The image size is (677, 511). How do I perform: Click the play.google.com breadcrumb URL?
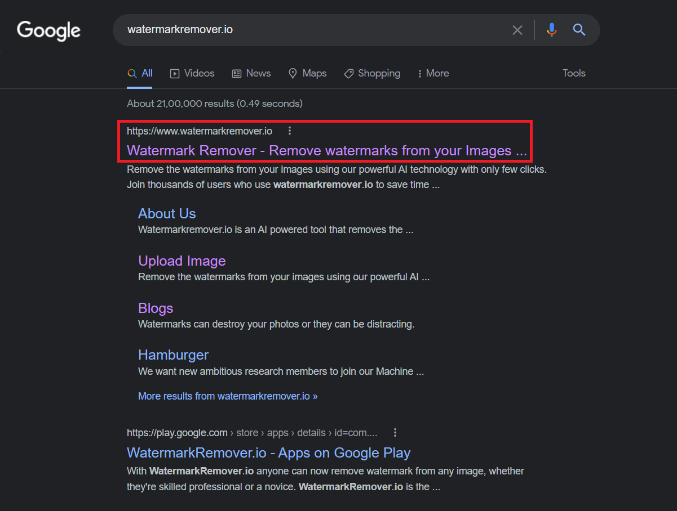coord(252,433)
